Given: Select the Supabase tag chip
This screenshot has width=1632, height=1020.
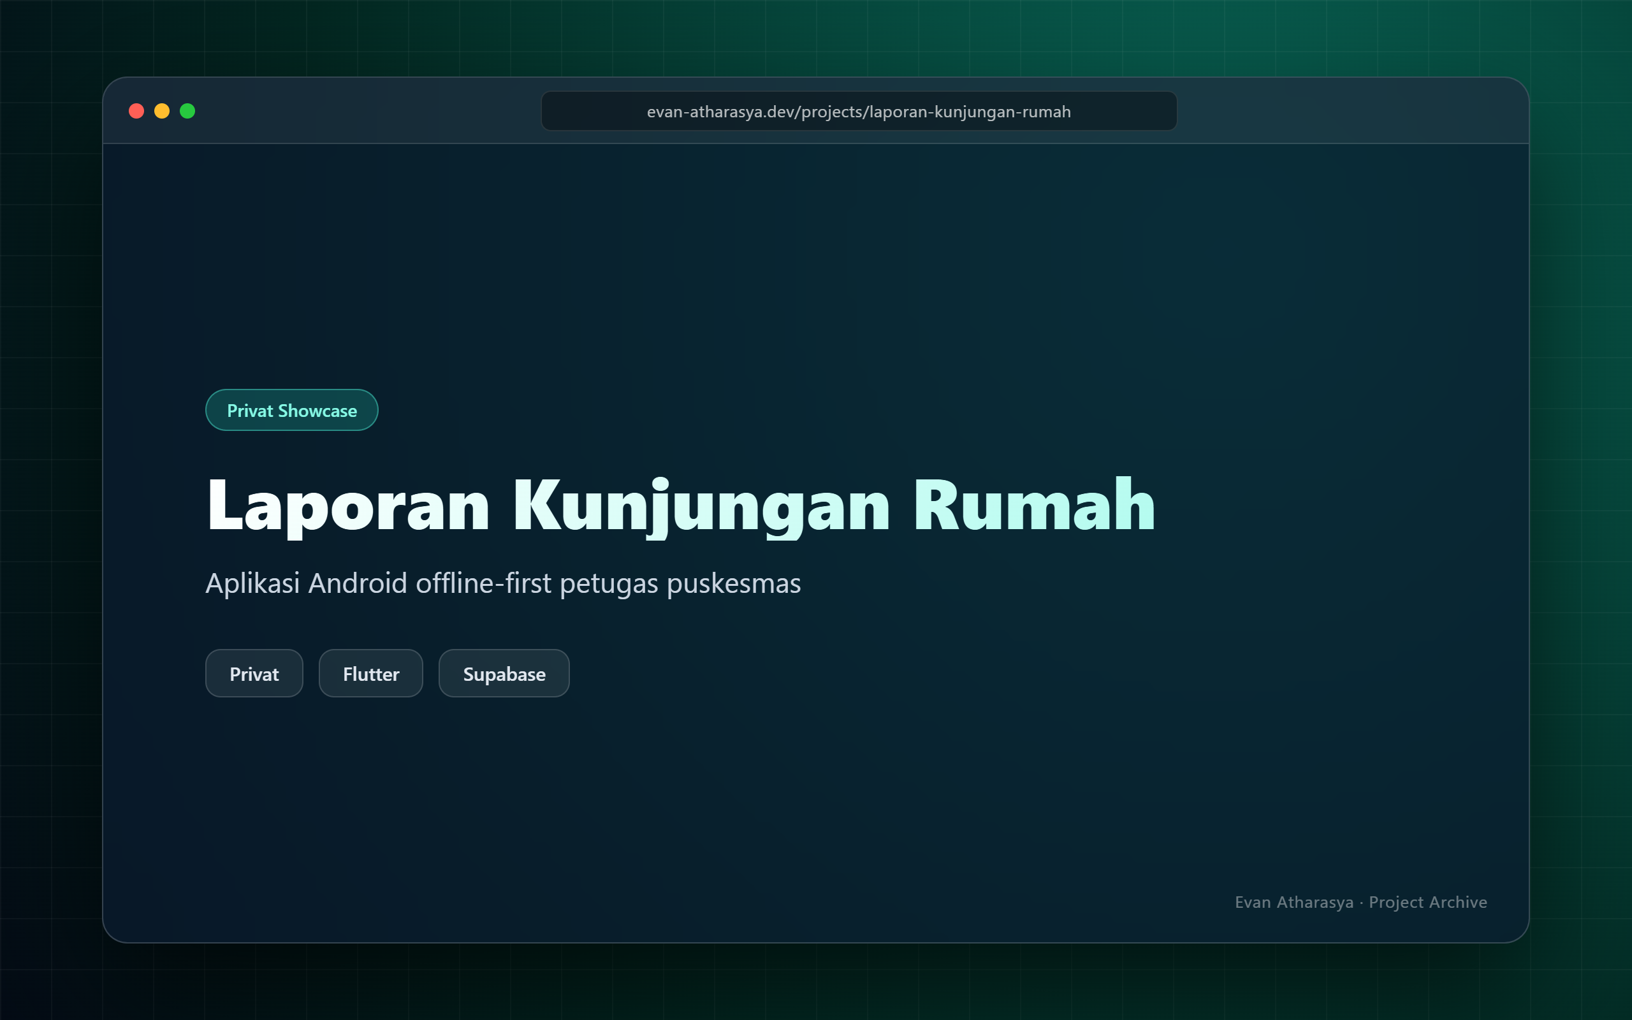Looking at the screenshot, I should click(504, 673).
